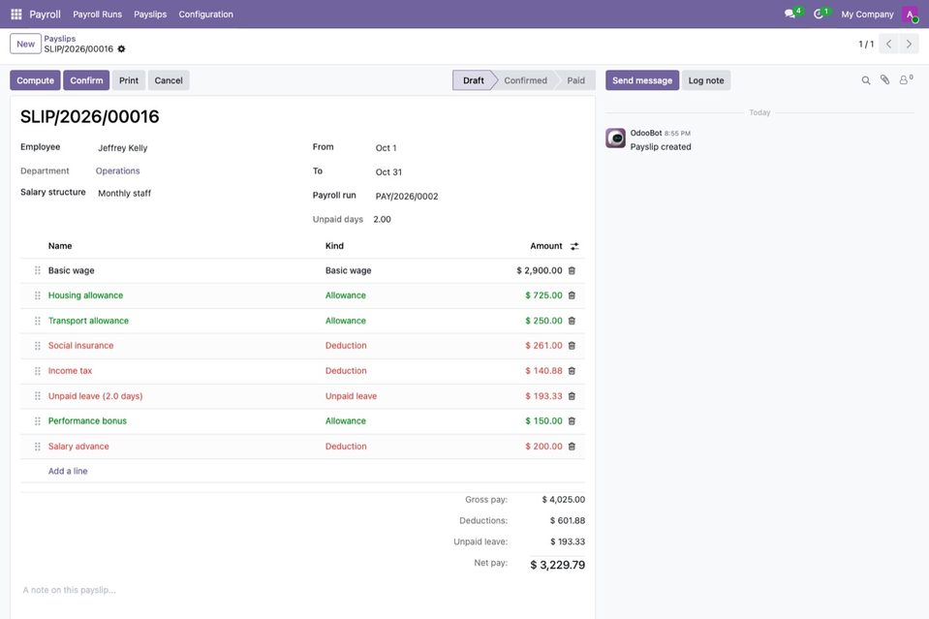Viewport: 929px width, 619px height.
Task: Delete the Social insurance line
Action: [572, 346]
